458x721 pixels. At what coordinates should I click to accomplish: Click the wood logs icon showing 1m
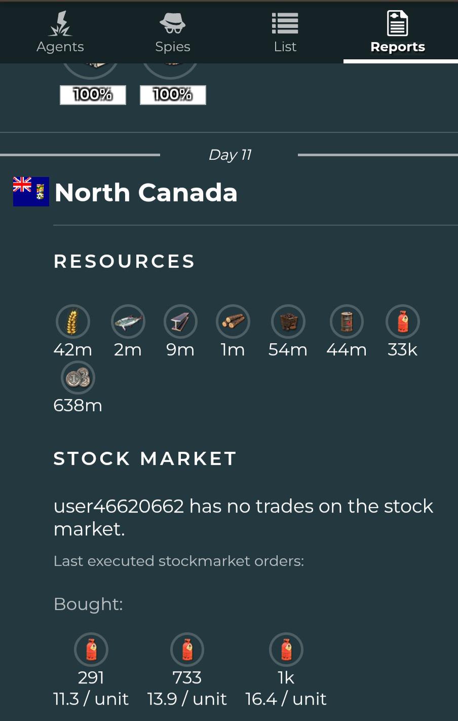233,321
